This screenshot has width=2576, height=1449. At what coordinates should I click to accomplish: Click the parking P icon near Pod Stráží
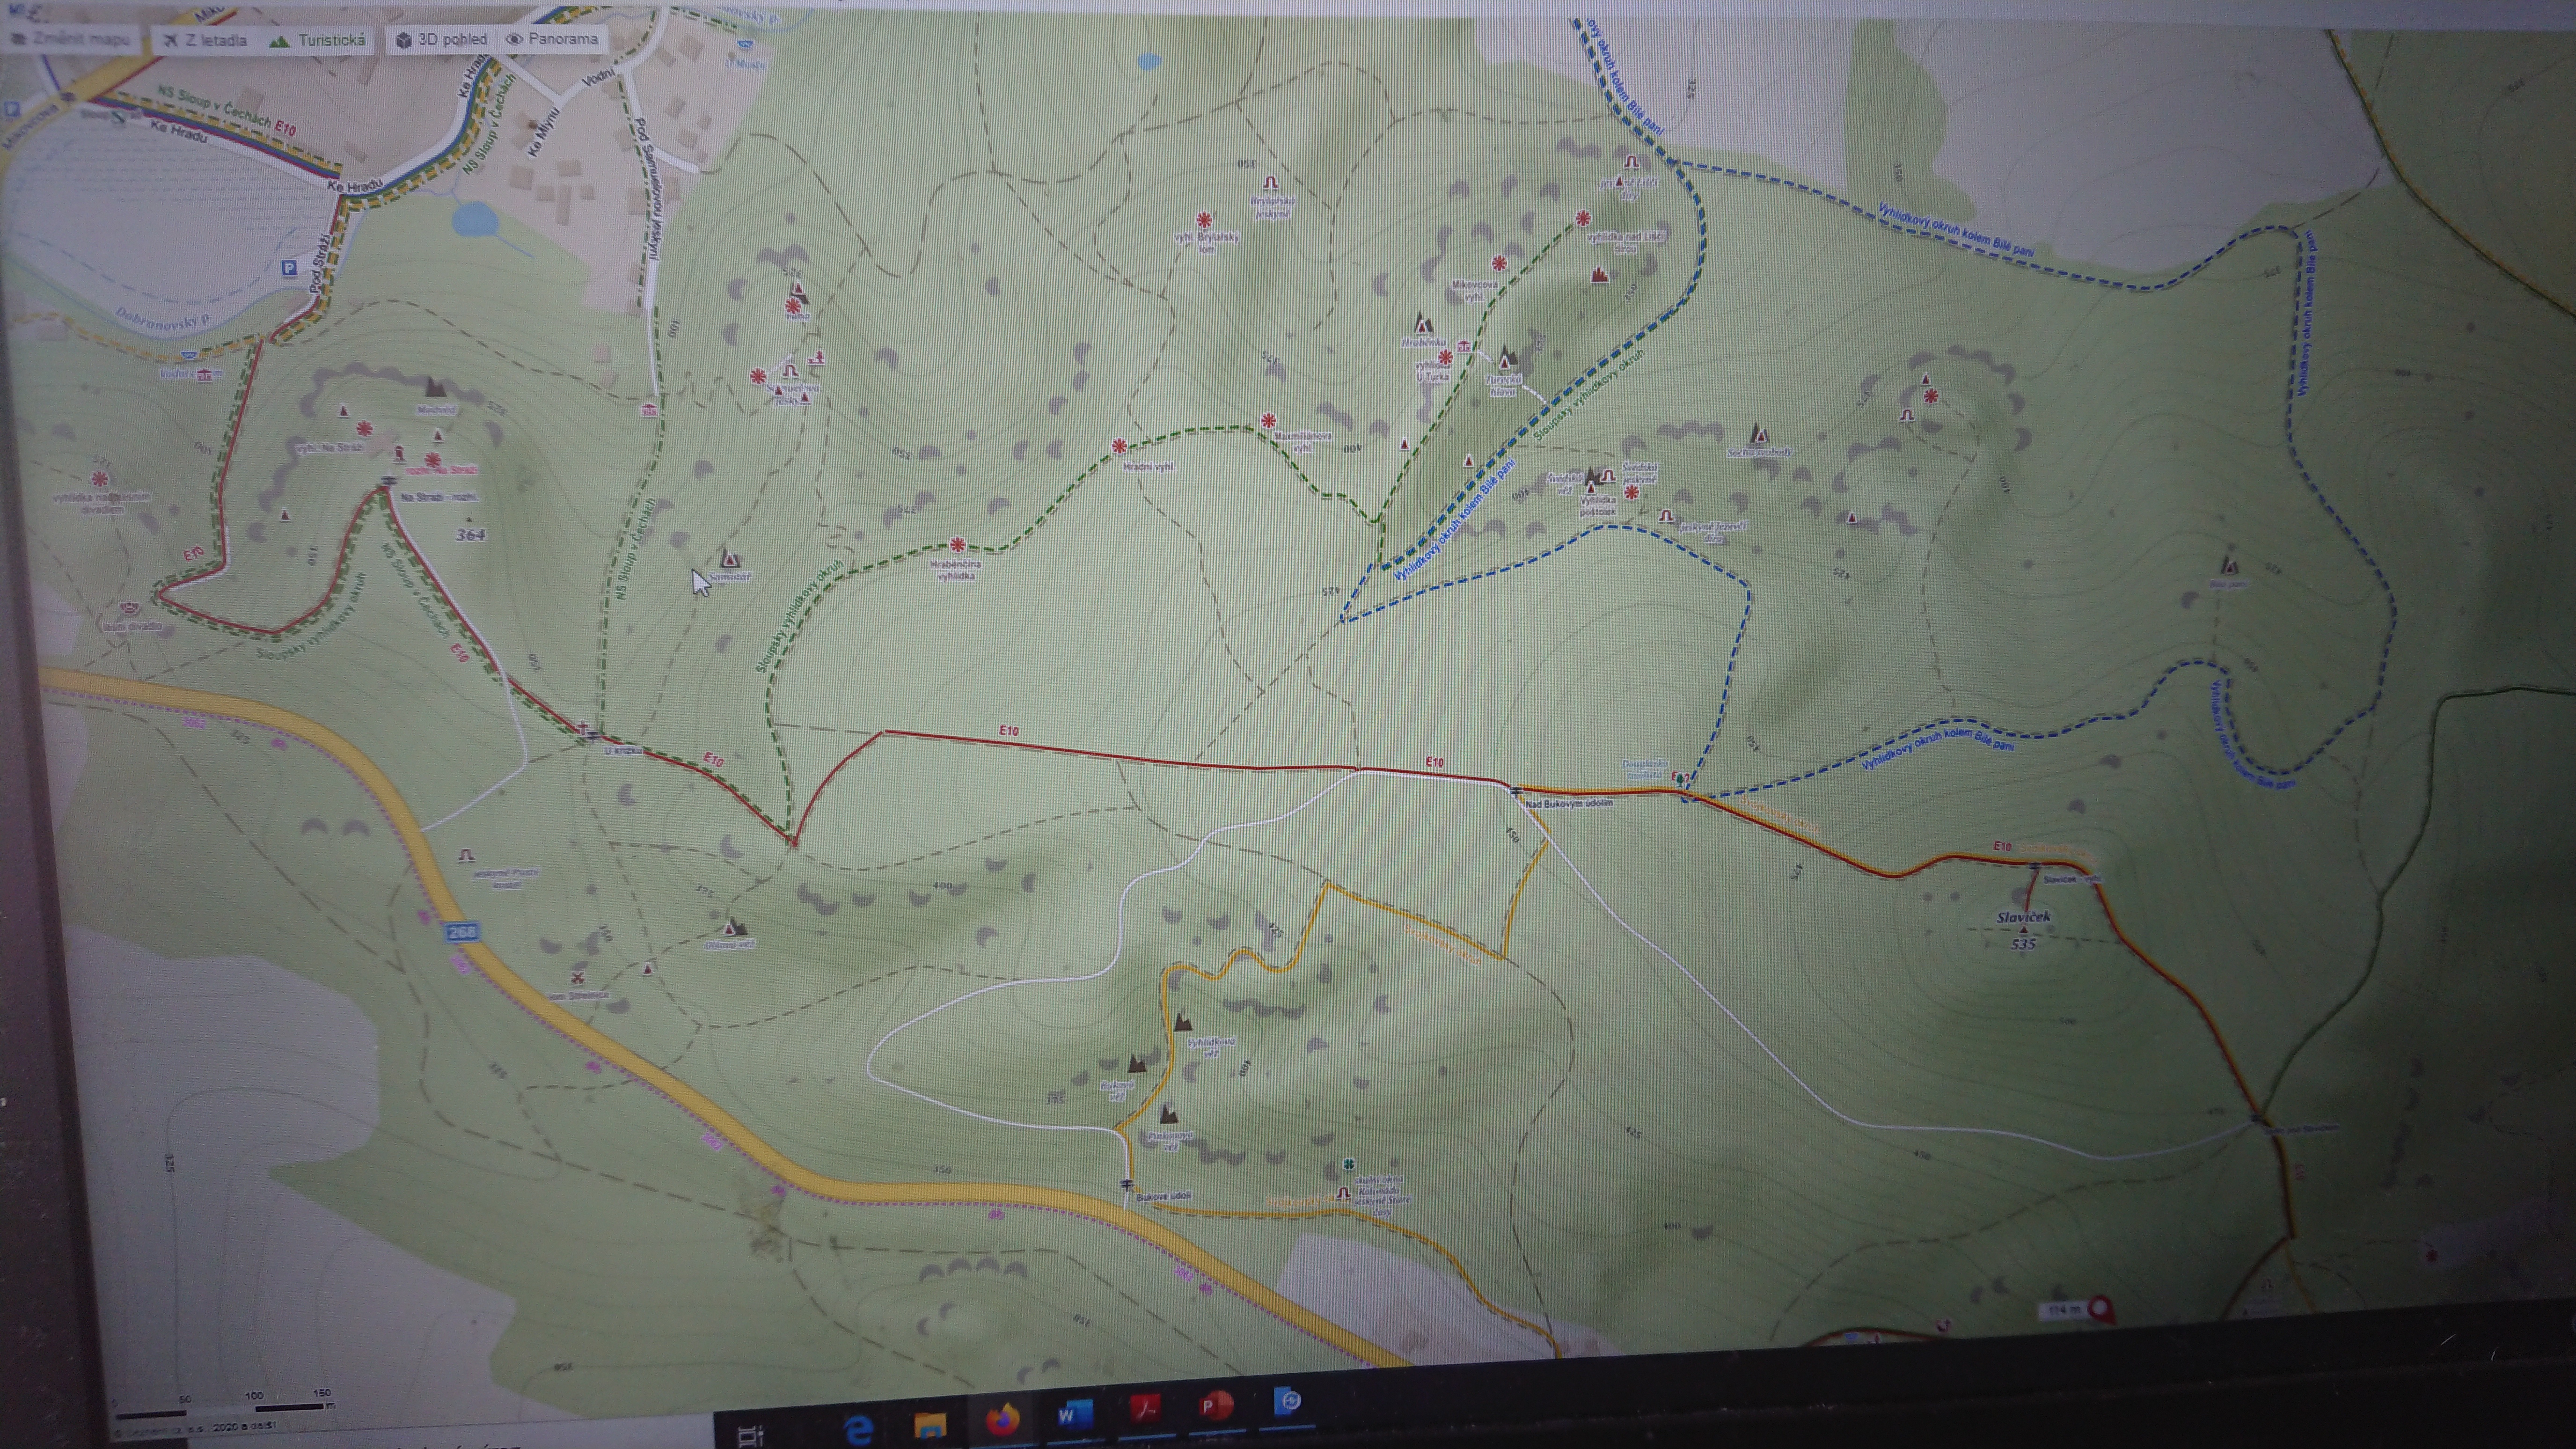pos(289,268)
